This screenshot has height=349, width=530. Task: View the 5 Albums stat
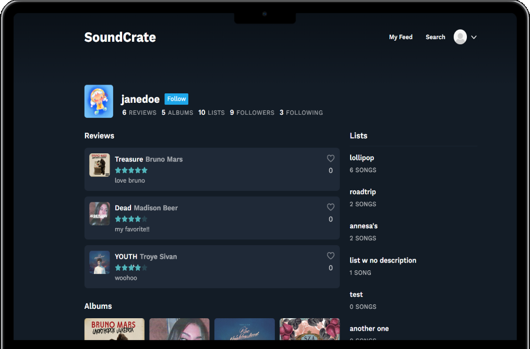(x=177, y=113)
